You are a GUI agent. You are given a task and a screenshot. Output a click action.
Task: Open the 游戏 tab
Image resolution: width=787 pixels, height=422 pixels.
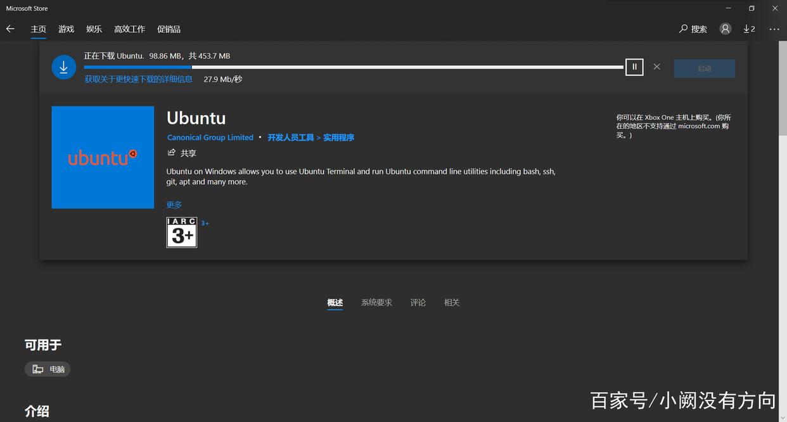pos(67,29)
